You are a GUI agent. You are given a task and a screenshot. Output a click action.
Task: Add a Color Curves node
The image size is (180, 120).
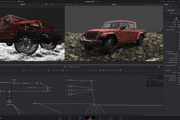pos(42,70)
